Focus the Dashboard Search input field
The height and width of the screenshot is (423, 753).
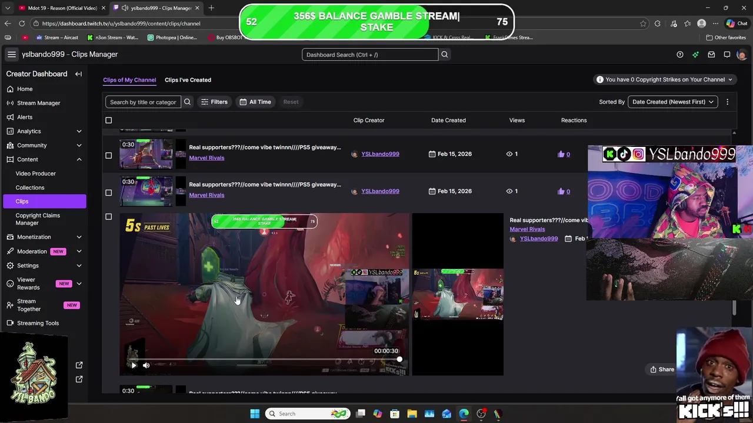point(370,55)
